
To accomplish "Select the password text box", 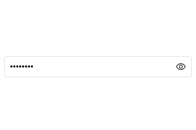I will (91, 67).
